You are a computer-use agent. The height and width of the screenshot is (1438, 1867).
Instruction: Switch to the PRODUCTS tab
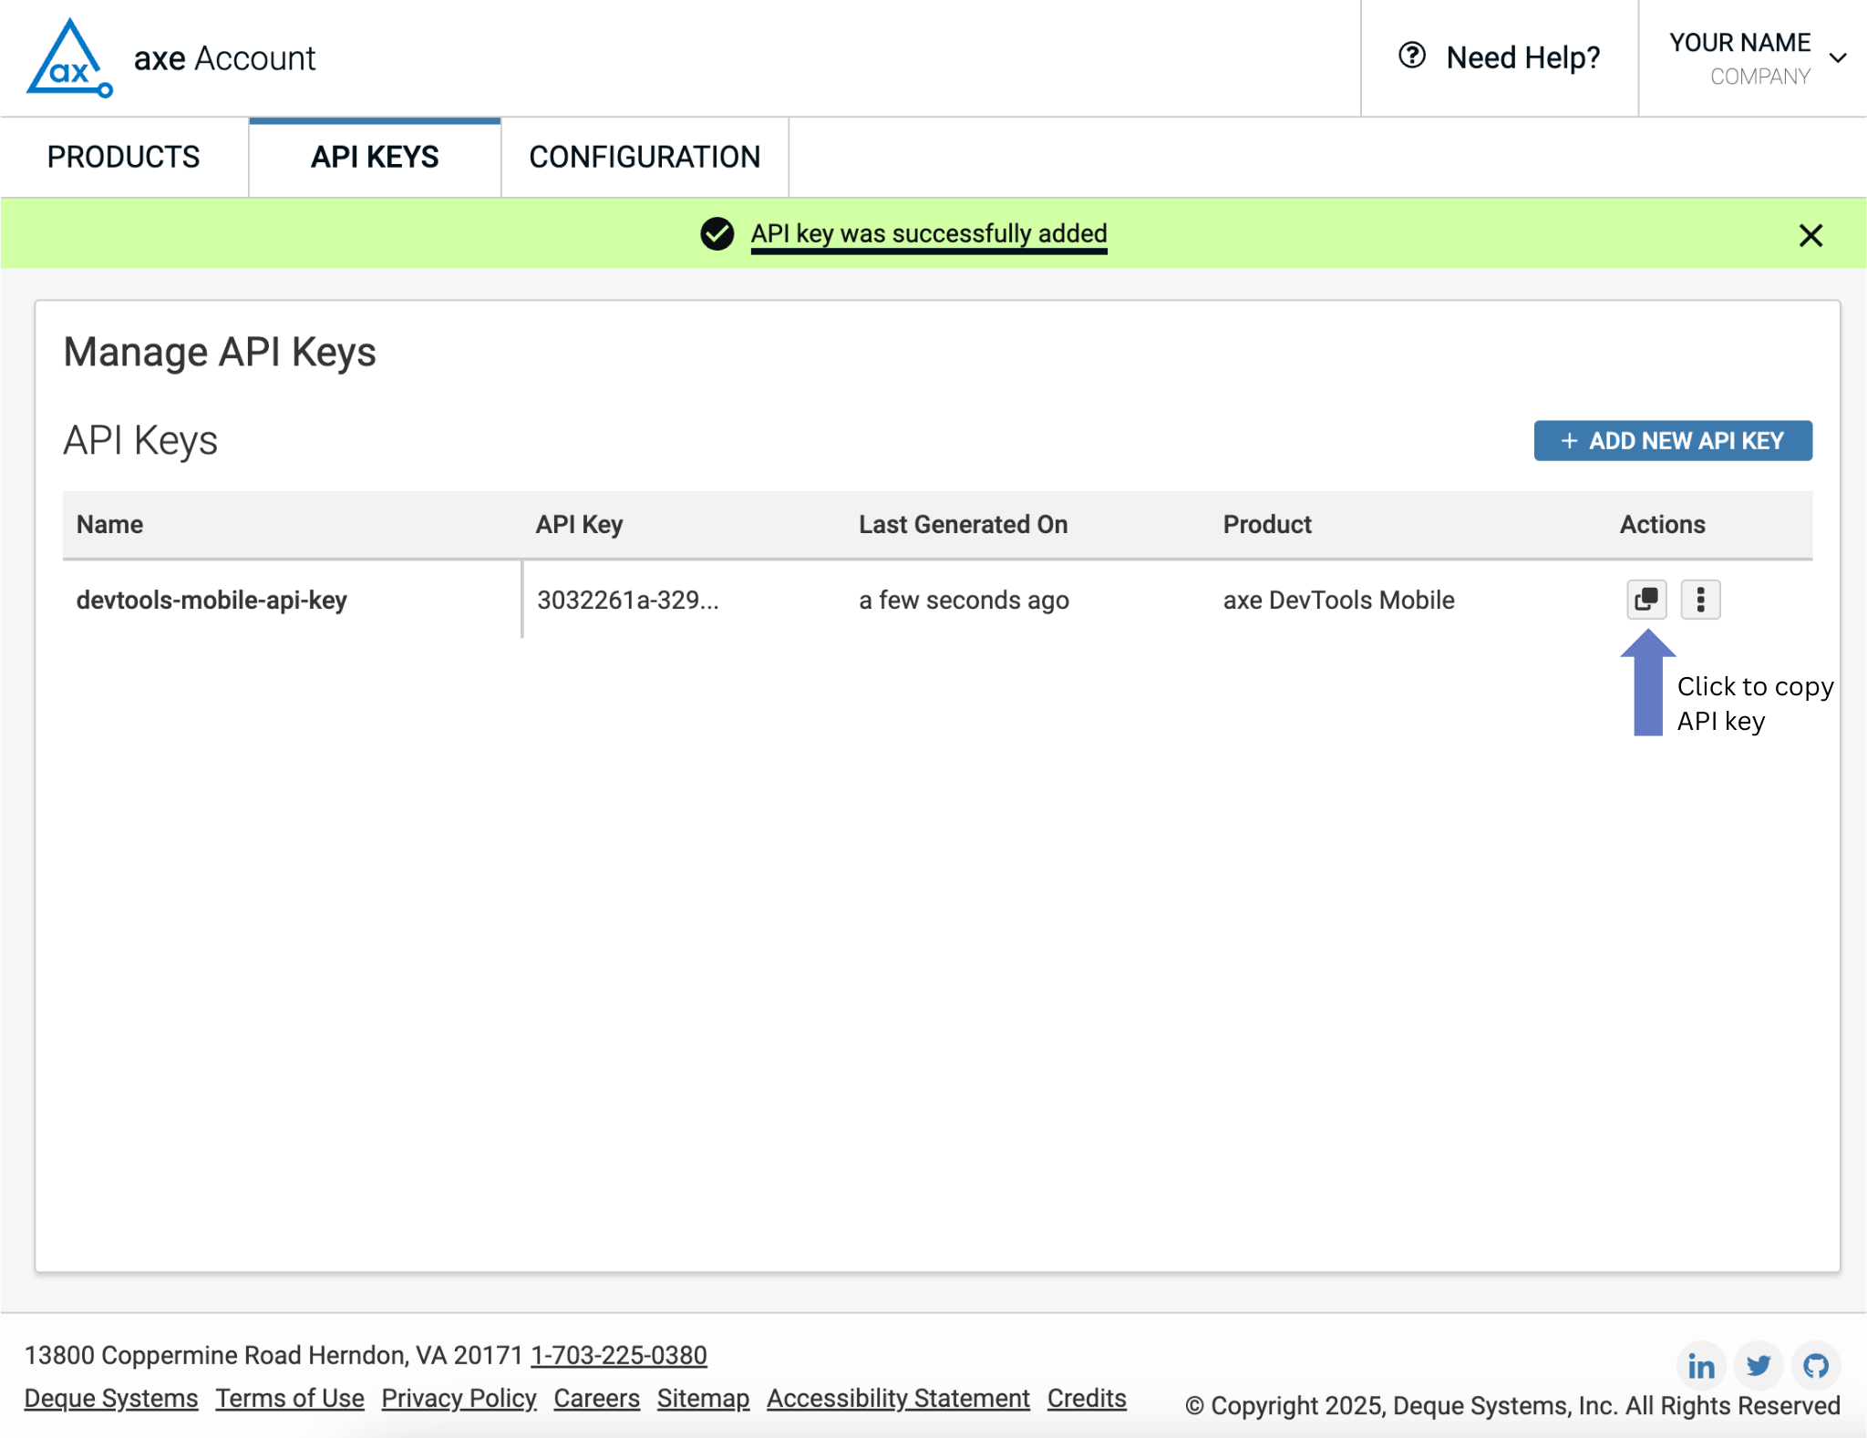(124, 157)
